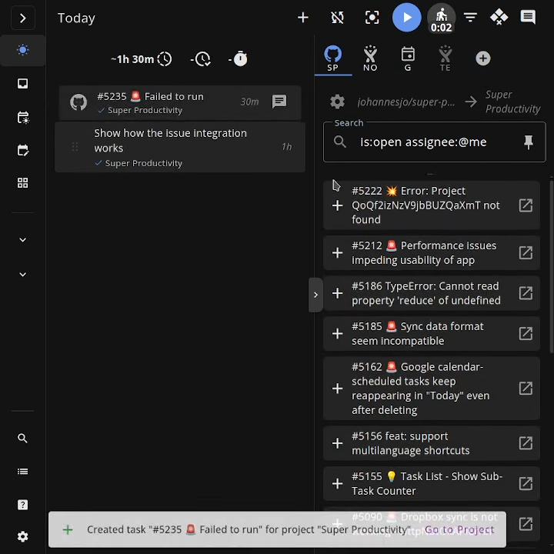Add issue #5185 Sync data format as task
554x554 pixels.
click(x=338, y=333)
